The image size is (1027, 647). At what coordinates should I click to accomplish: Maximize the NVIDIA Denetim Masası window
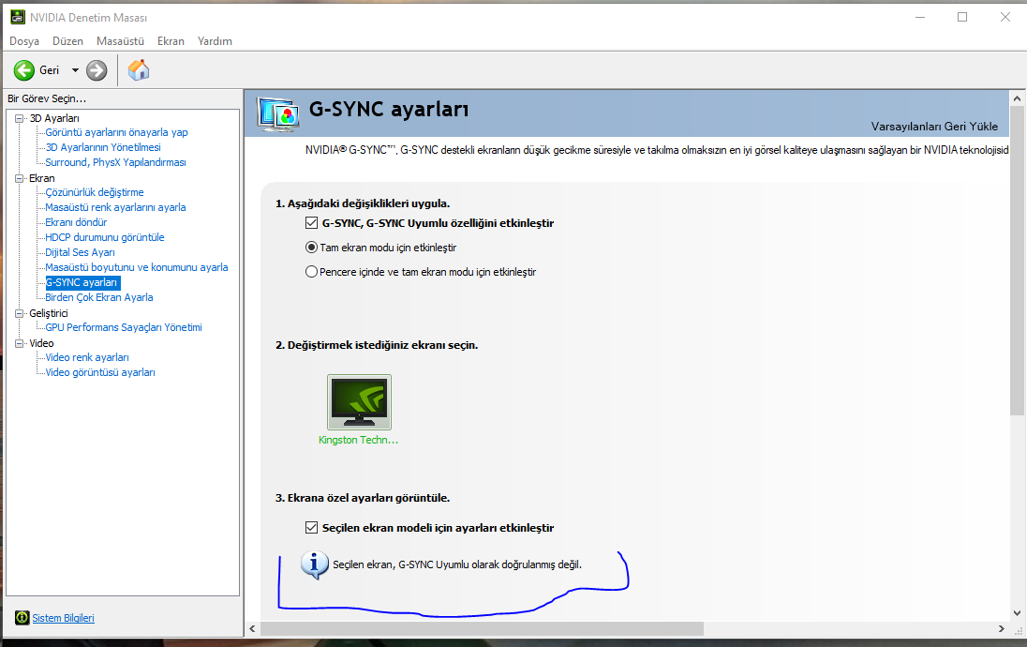962,17
